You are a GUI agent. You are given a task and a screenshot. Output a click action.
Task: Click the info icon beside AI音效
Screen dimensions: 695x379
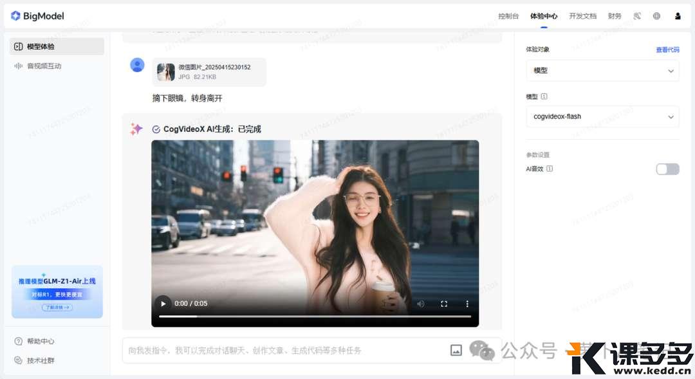550,169
